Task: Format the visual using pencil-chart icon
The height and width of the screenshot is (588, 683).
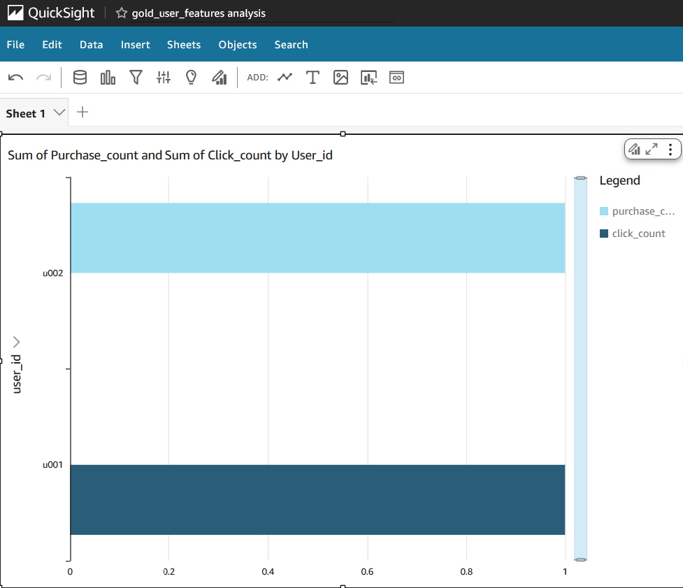Action: tap(634, 150)
